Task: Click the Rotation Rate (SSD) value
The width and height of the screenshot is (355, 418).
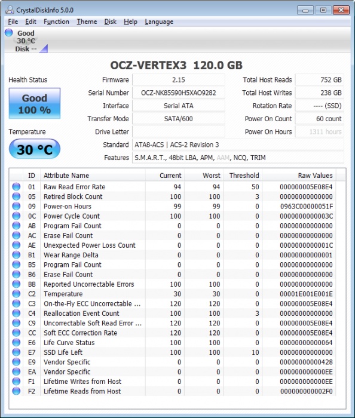Action: click(x=319, y=106)
